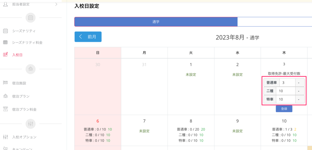
Task: Click the pink 入校日 sidebar icon
Action: 5,55
